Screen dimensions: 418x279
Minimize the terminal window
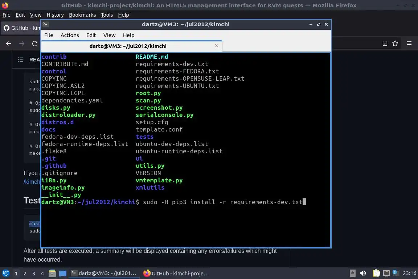[311, 24]
